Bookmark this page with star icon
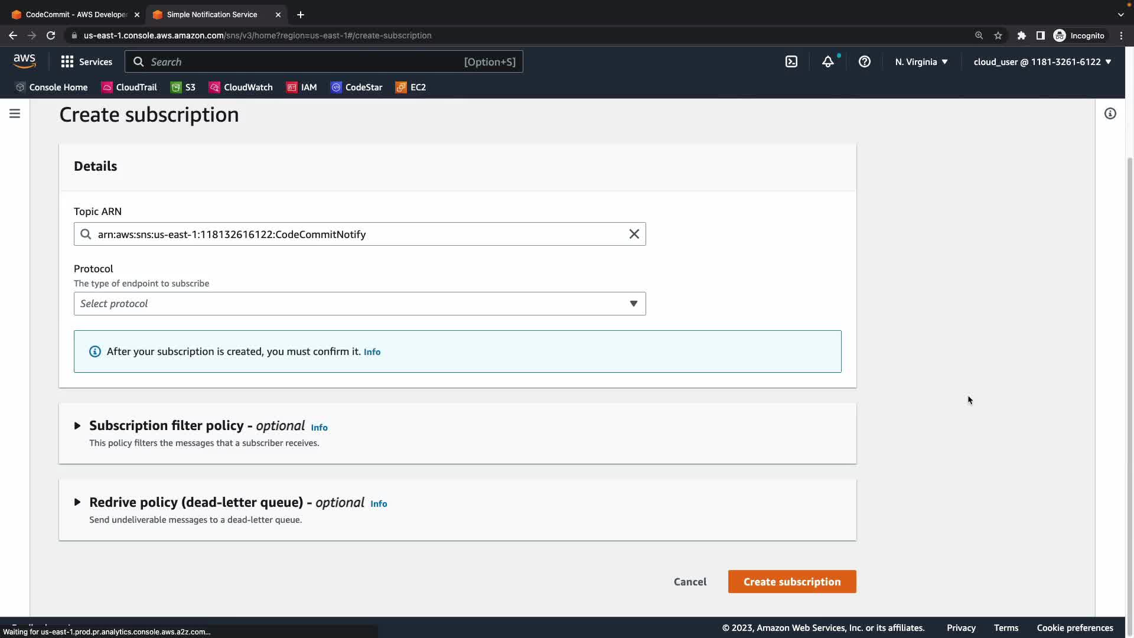Viewport: 1134px width, 638px height. tap(998, 35)
